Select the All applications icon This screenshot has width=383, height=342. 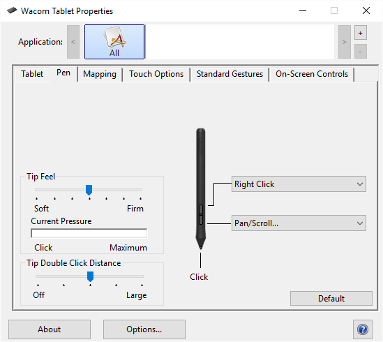pos(114,42)
